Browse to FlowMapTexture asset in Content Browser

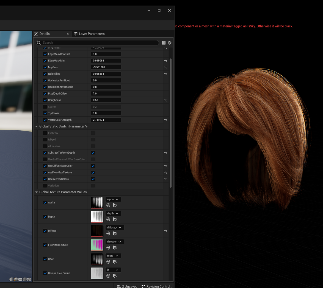(115, 248)
